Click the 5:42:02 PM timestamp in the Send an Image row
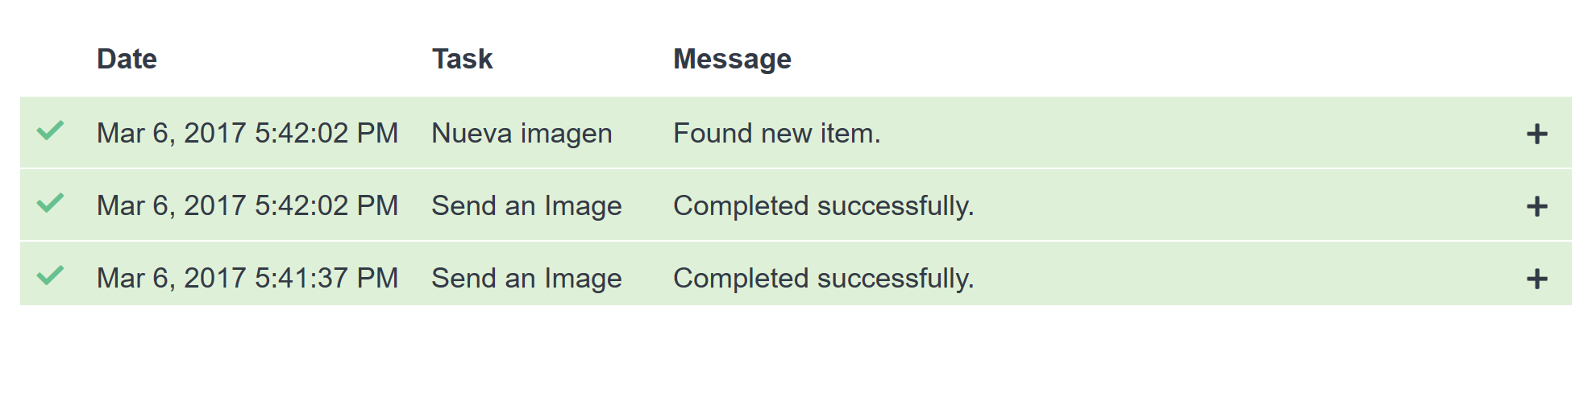The height and width of the screenshot is (414, 1592). (247, 206)
